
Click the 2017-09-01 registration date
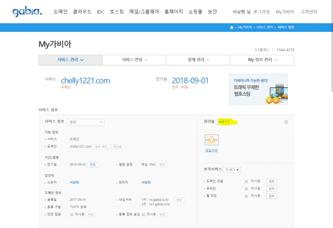(78, 200)
